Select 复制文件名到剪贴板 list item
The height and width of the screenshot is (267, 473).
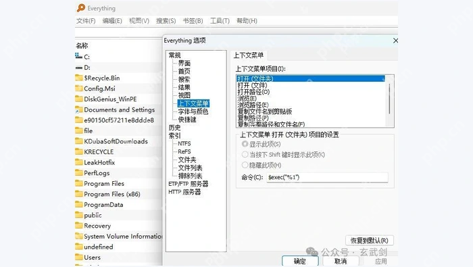click(265, 112)
